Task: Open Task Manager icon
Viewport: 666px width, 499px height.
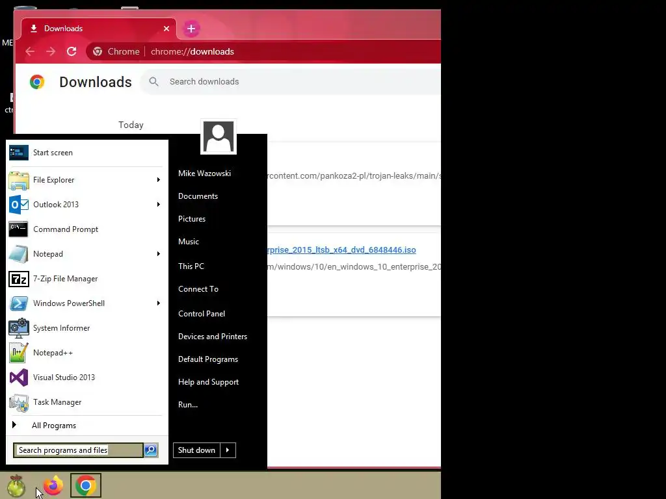Action: [x=19, y=402]
